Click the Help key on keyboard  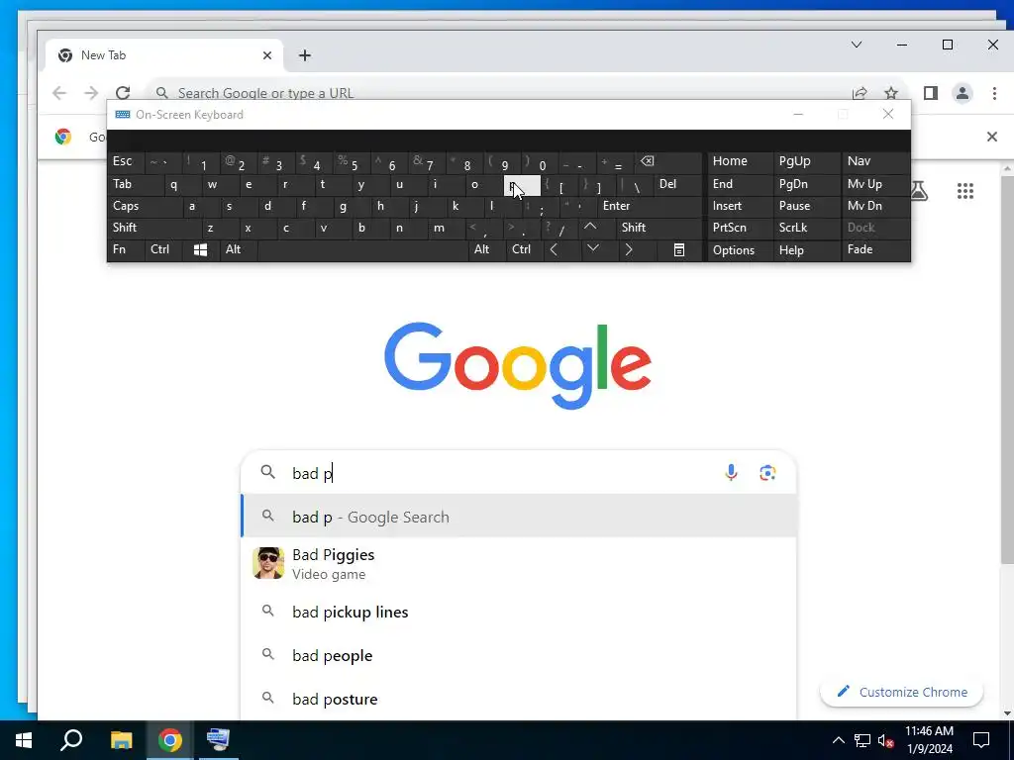806,250
